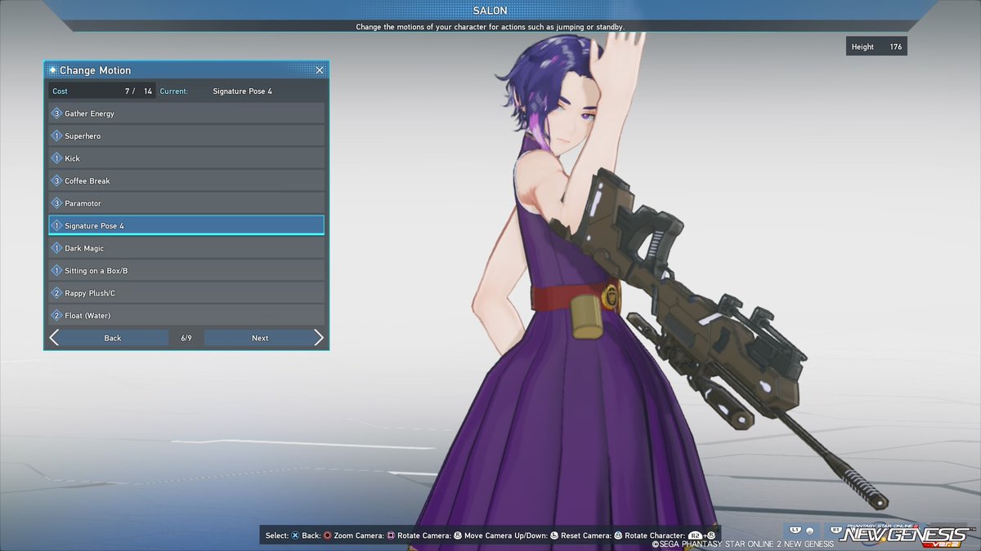This screenshot has width=981, height=551.
Task: Click the Reset Camera stick hint icon
Action: pyautogui.click(x=618, y=535)
